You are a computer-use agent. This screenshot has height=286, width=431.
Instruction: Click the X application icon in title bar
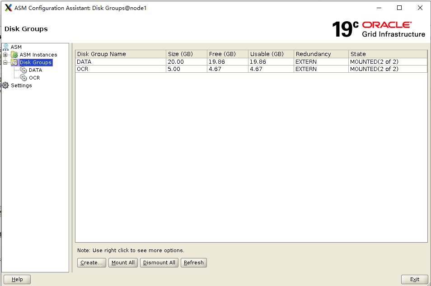(x=9, y=8)
